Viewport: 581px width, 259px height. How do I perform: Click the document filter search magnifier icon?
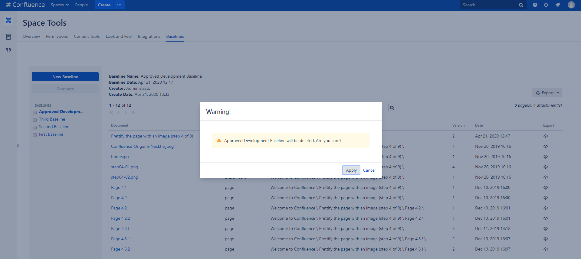click(392, 108)
